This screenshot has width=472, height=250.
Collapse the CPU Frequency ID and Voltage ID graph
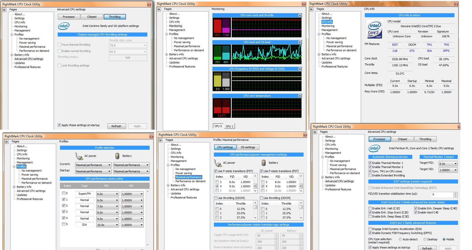tap(300, 69)
